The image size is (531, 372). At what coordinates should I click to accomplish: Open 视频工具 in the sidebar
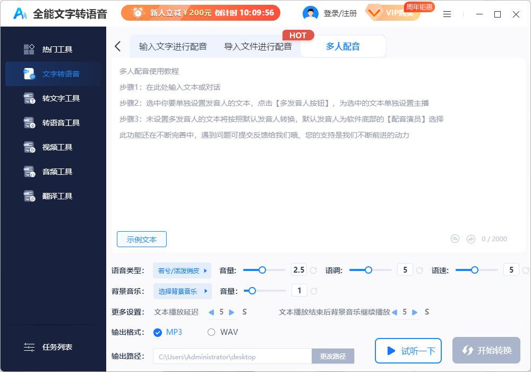point(53,147)
